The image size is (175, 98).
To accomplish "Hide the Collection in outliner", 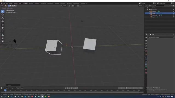I will click(173, 10).
